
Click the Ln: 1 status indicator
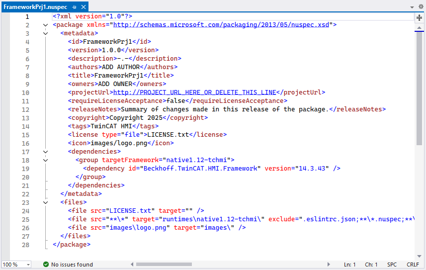(349, 265)
